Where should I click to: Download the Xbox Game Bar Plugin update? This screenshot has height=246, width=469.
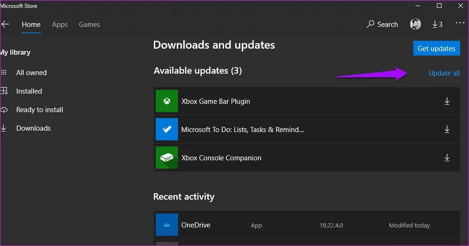(447, 101)
